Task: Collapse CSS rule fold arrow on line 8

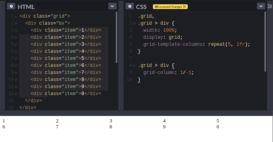Action: click(134, 66)
